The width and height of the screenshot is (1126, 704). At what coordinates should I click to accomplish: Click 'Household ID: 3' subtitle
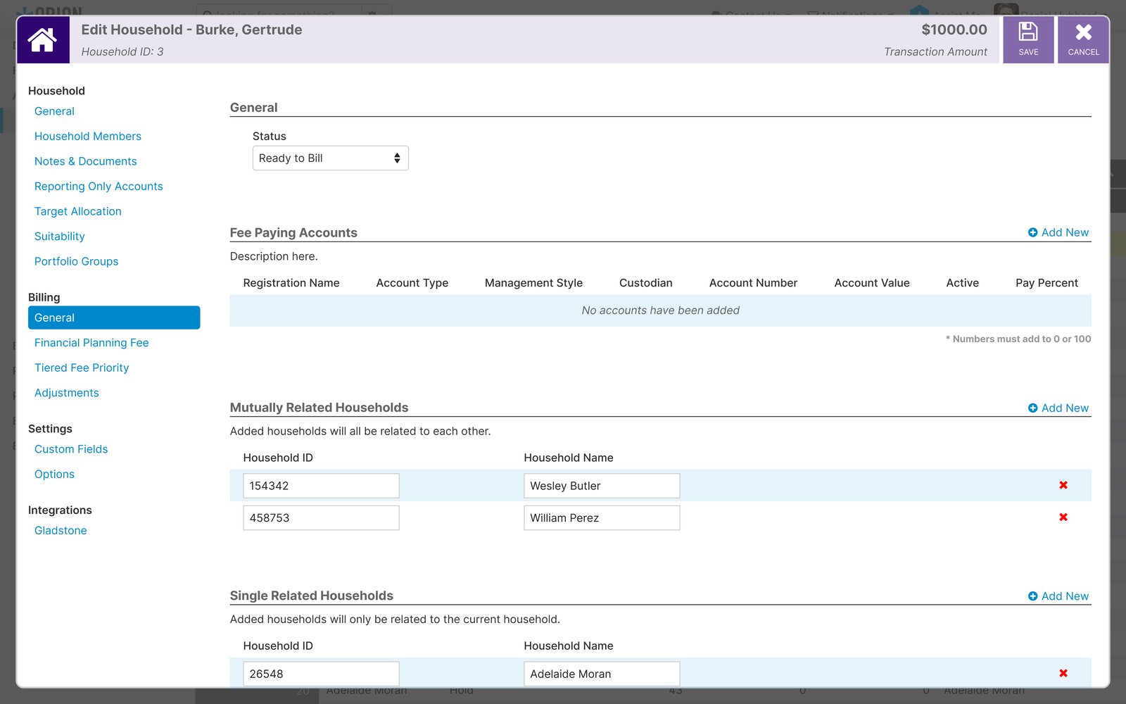click(x=122, y=51)
